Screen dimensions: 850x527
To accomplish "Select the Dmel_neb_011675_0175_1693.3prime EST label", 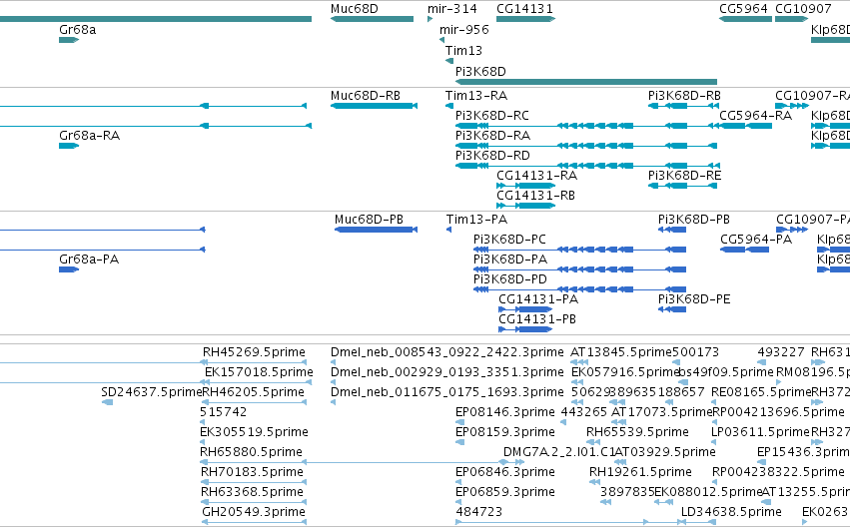I will (x=447, y=391).
